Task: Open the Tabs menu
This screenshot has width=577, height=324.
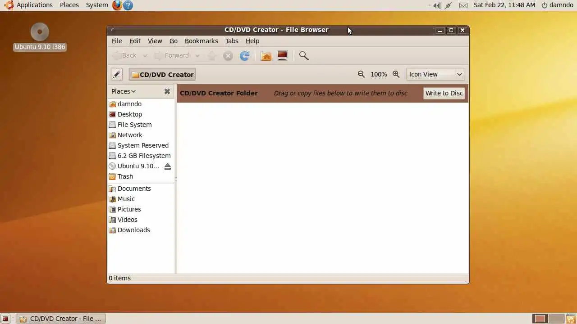Action: (232, 41)
